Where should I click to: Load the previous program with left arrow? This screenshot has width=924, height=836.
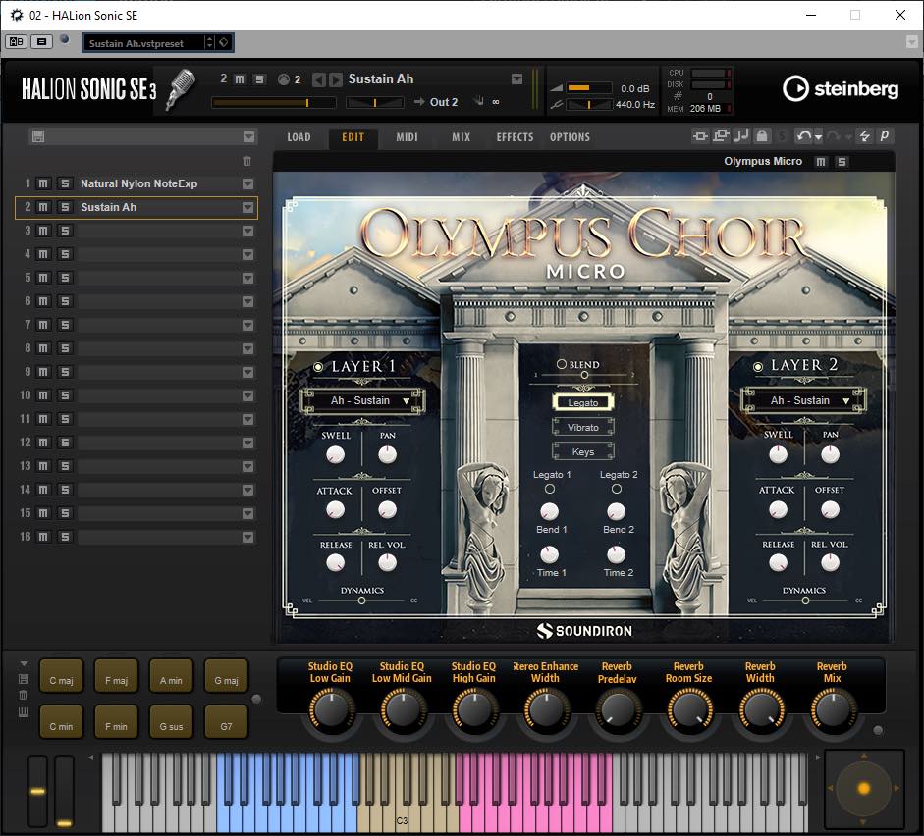318,79
